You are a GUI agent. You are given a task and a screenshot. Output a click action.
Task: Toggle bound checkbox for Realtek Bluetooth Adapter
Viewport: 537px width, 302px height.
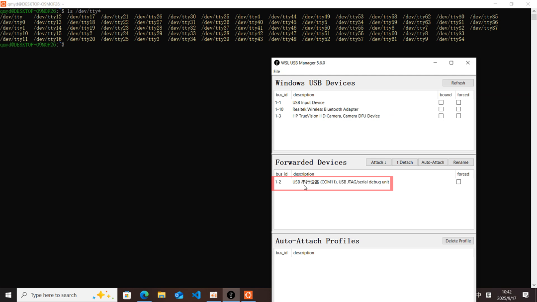point(441,109)
